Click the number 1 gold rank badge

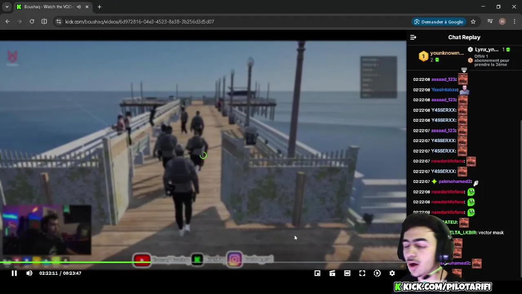click(x=423, y=56)
